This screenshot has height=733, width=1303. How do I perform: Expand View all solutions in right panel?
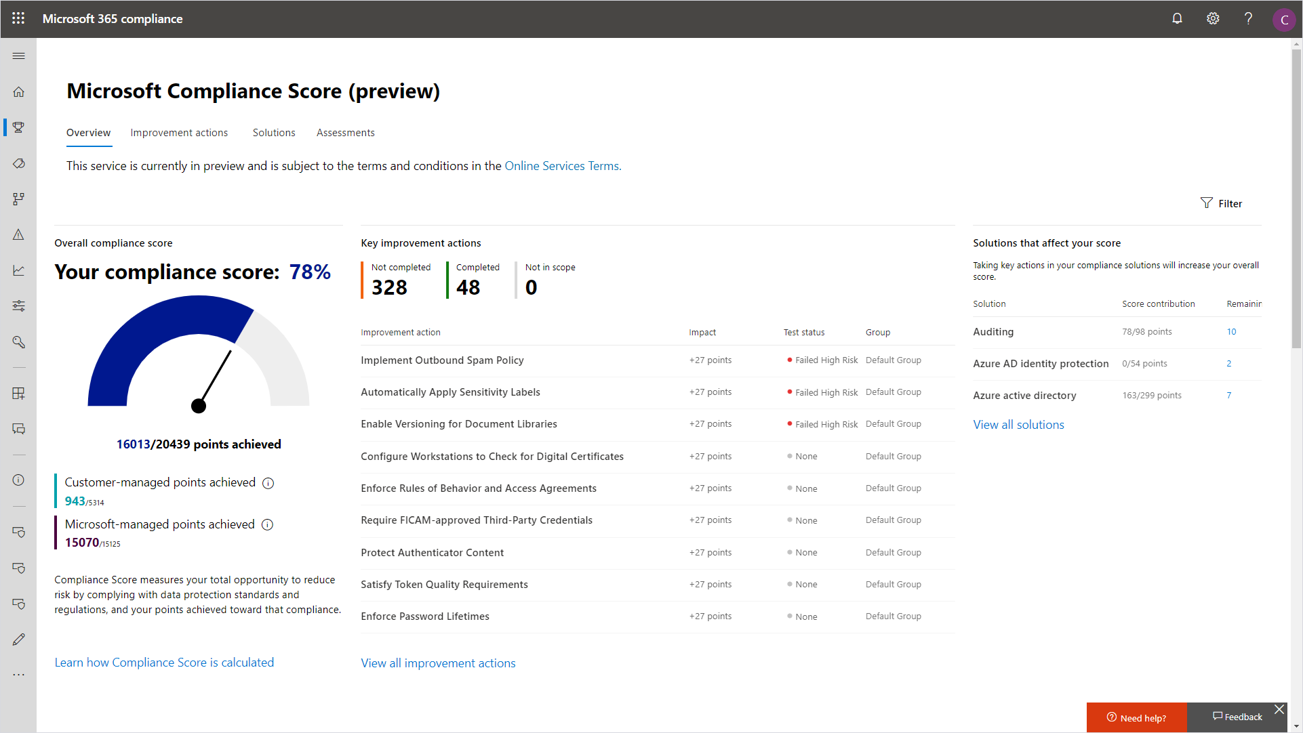coord(1018,425)
